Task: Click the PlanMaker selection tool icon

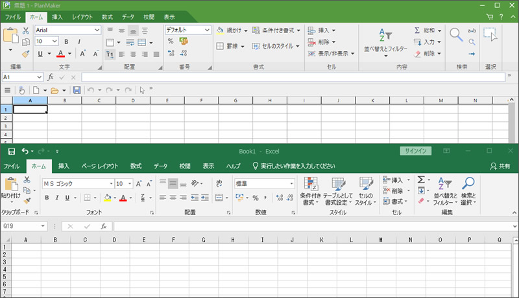Action: (x=490, y=35)
